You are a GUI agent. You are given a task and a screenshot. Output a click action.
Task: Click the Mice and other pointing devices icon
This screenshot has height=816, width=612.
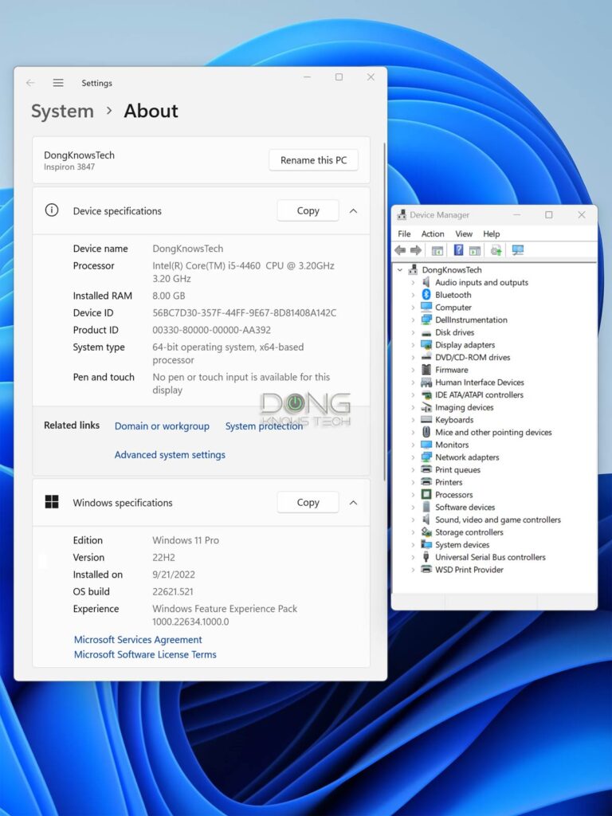(426, 432)
